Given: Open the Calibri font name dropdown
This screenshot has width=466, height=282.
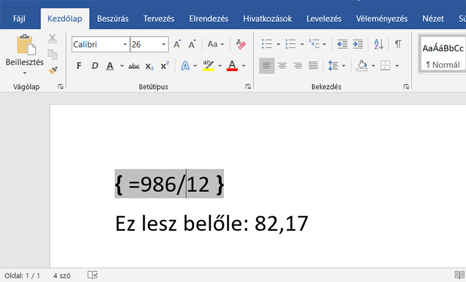Looking at the screenshot, I should click(125, 45).
